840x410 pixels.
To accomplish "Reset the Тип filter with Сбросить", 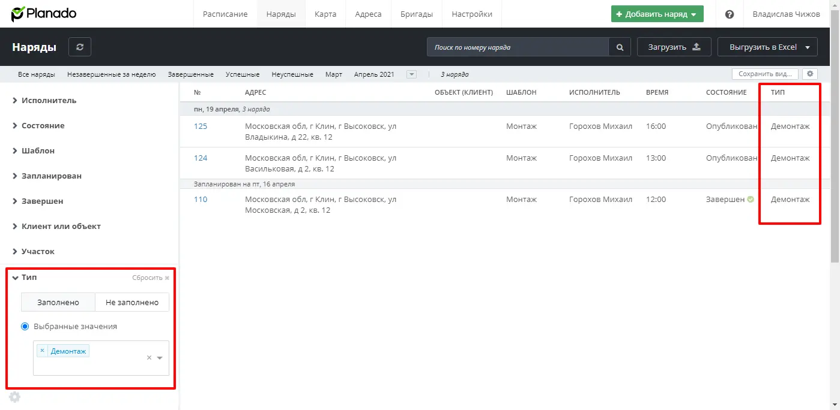I will click(x=151, y=278).
